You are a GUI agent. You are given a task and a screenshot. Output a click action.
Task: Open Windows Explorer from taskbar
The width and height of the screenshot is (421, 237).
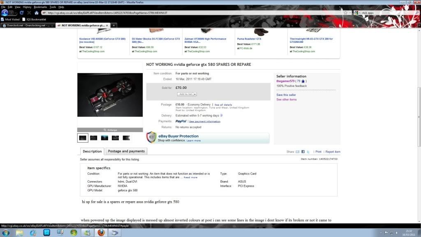click(19, 233)
